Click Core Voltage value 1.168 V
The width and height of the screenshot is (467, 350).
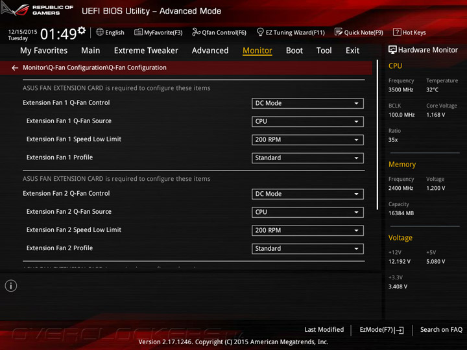coord(436,115)
